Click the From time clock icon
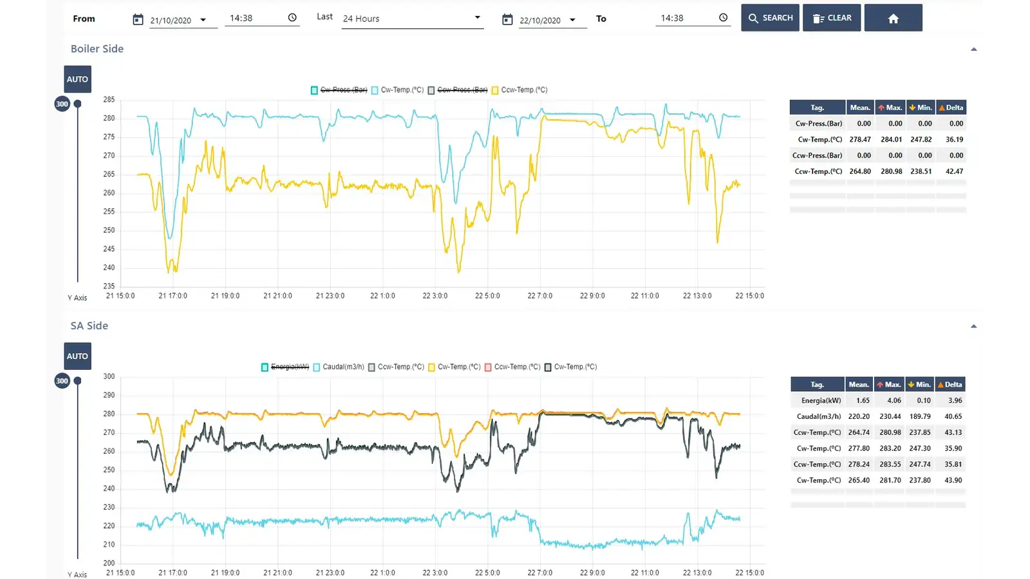Screen dimensions: 1030x579 (292, 18)
